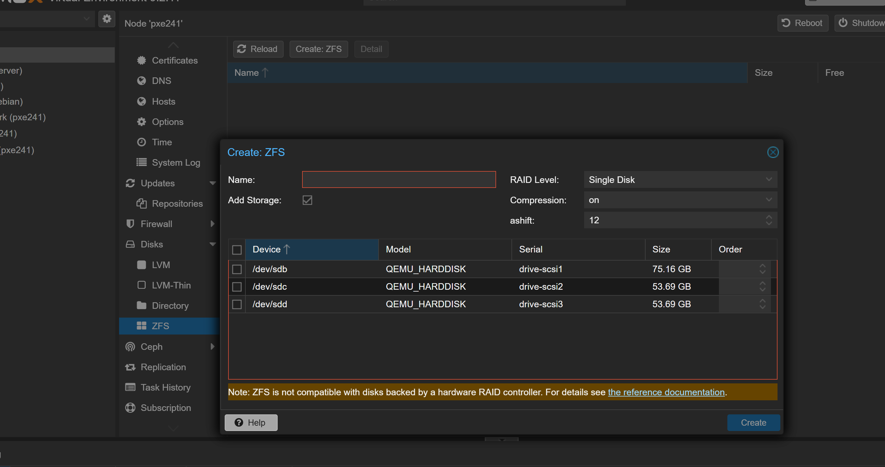Open System Log via its list icon
Viewport: 885px width, 467px height.
[x=142, y=163]
